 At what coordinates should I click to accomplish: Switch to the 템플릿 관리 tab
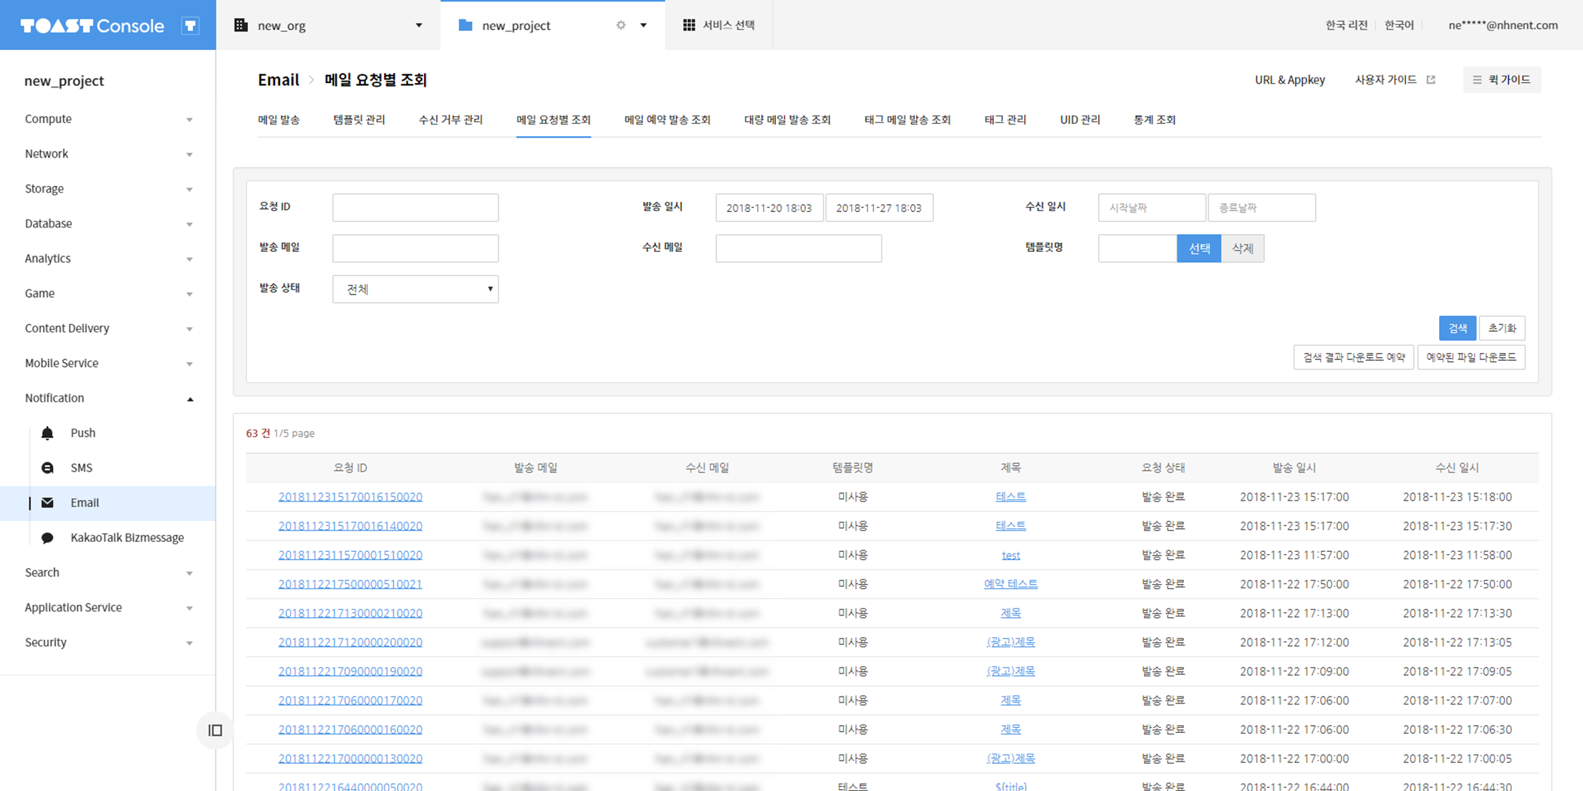point(359,120)
